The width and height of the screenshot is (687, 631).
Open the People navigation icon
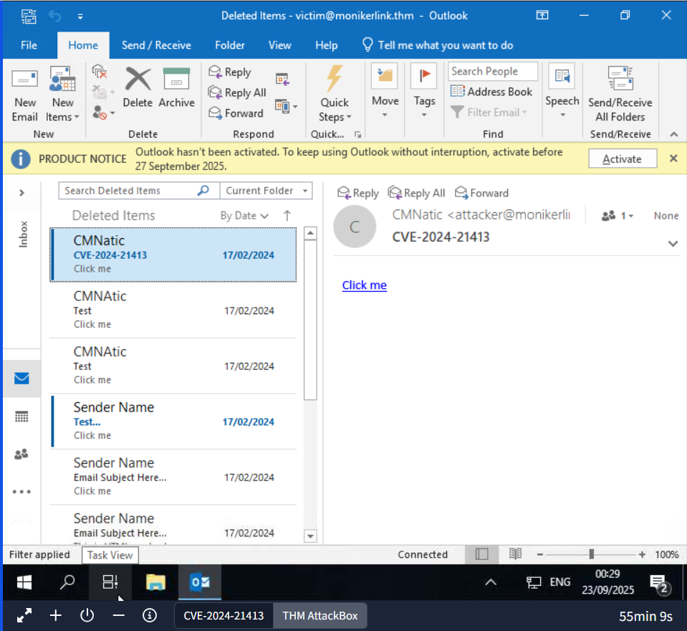pyautogui.click(x=21, y=454)
